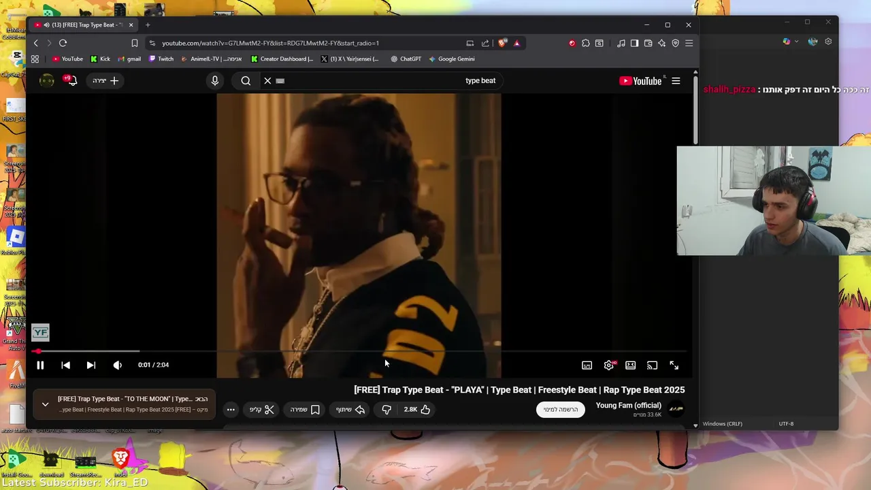Go forward in browser
Viewport: 871px width, 490px height.
tap(49, 43)
